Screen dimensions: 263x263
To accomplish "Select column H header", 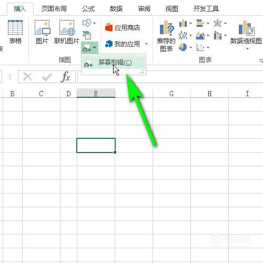I will pyautogui.click(x=209, y=94).
